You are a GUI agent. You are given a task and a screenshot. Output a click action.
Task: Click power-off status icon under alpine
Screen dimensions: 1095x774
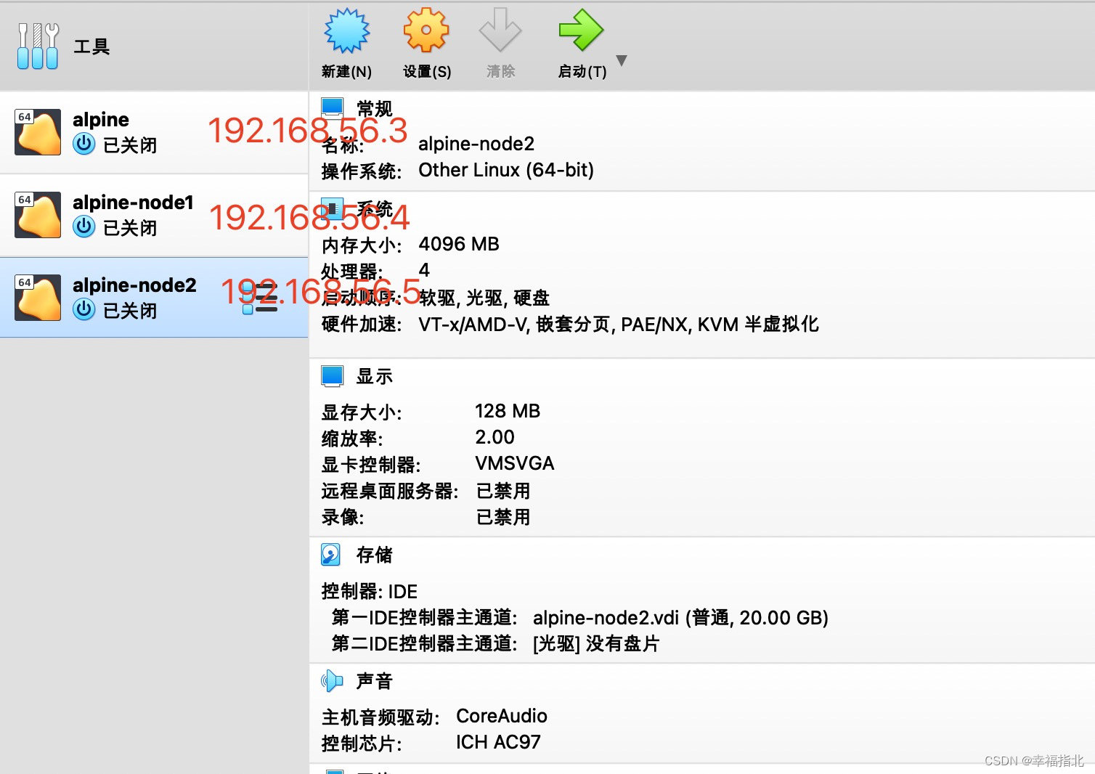click(x=84, y=144)
